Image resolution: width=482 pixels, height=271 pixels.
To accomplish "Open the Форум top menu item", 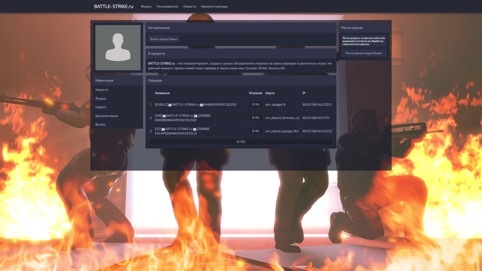I will pyautogui.click(x=146, y=6).
